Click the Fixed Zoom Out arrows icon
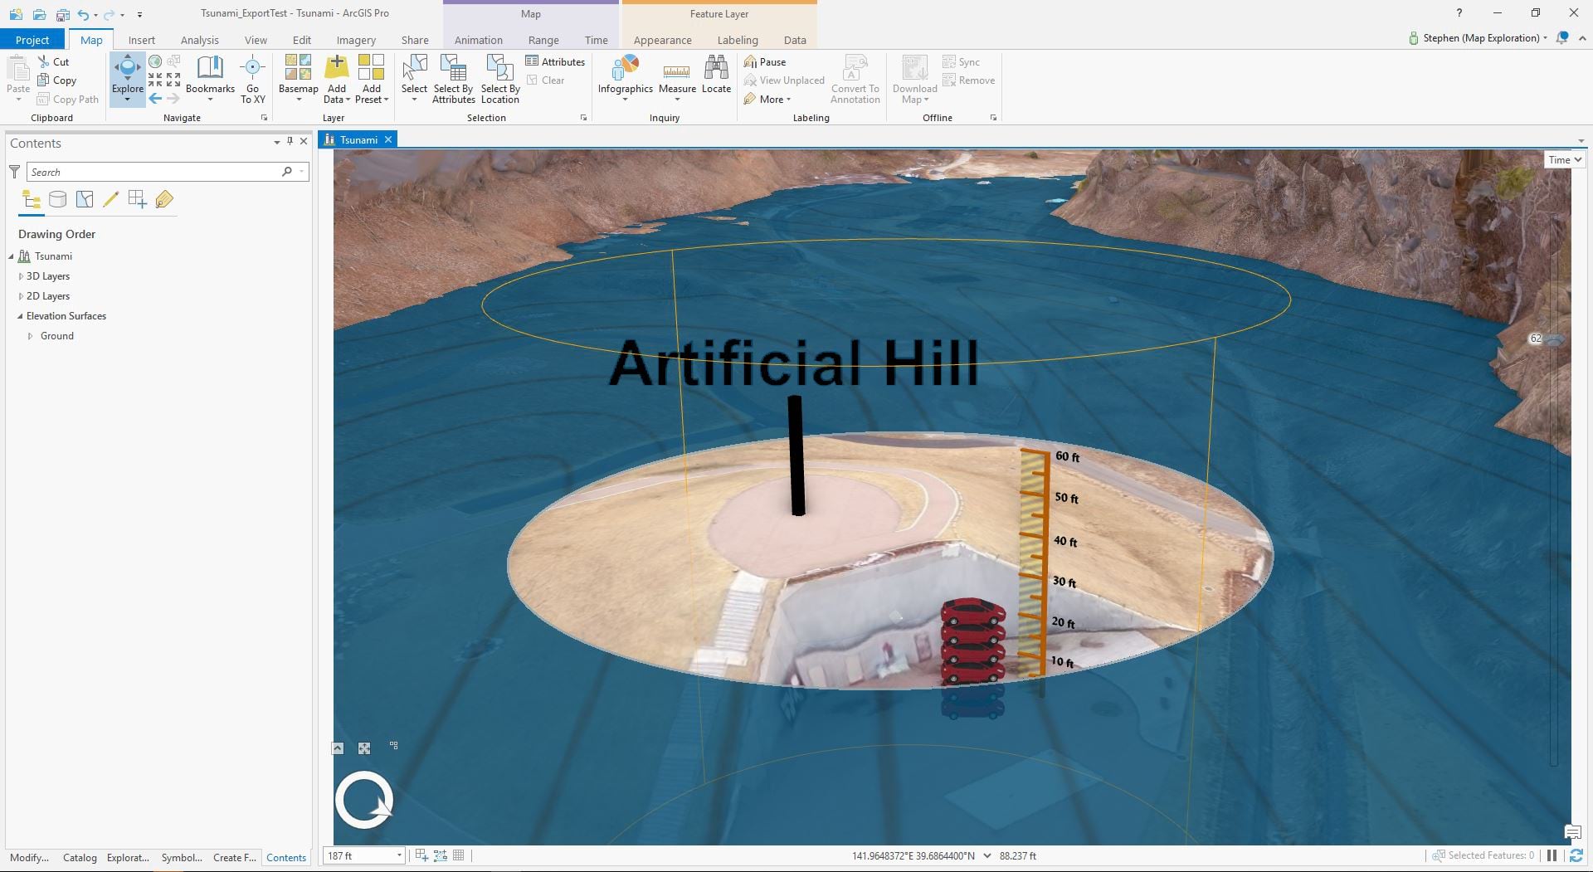This screenshot has height=872, width=1593. [173, 80]
